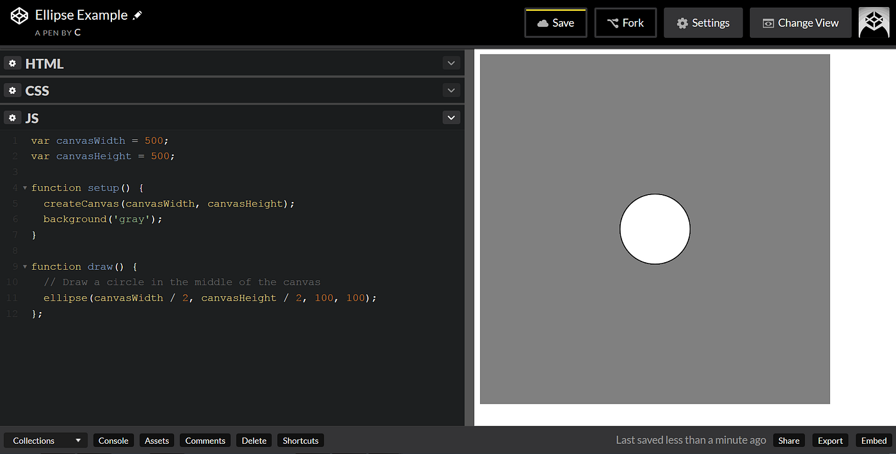Open Pen Settings via the gear icon
The image size is (896, 454).
[684, 22]
